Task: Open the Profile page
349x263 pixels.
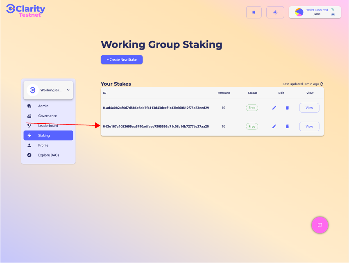Action: click(x=43, y=145)
